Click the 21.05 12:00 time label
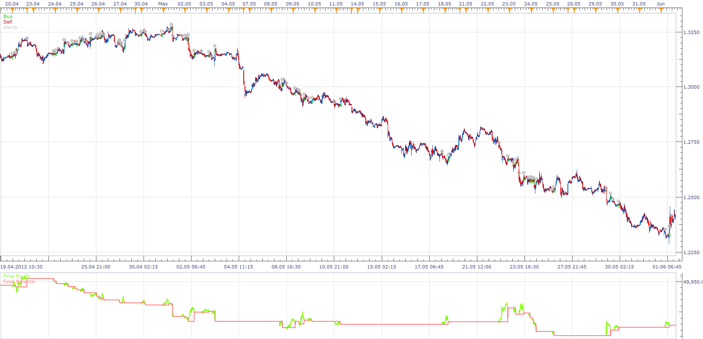This screenshot has height=339, width=703. tap(477, 267)
